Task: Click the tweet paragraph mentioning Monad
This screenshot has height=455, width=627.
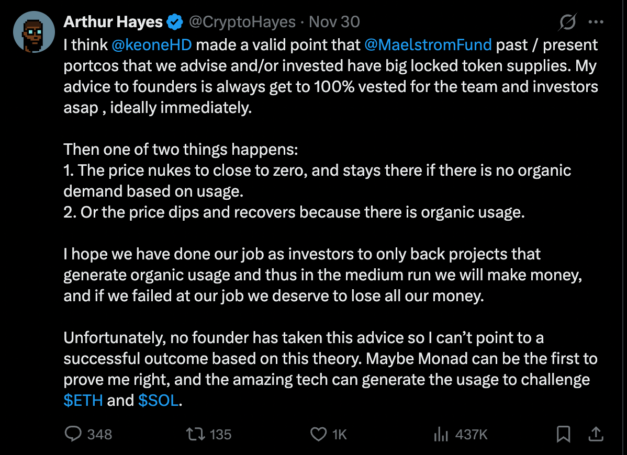Action: click(x=330, y=359)
